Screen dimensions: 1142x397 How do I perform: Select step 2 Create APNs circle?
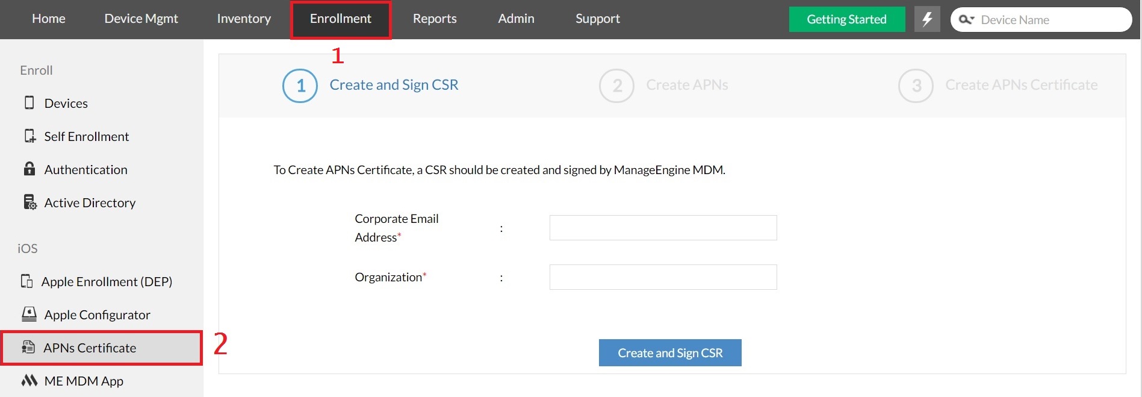coord(616,86)
